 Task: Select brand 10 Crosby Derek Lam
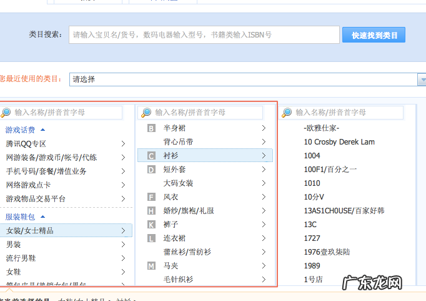[x=339, y=142]
